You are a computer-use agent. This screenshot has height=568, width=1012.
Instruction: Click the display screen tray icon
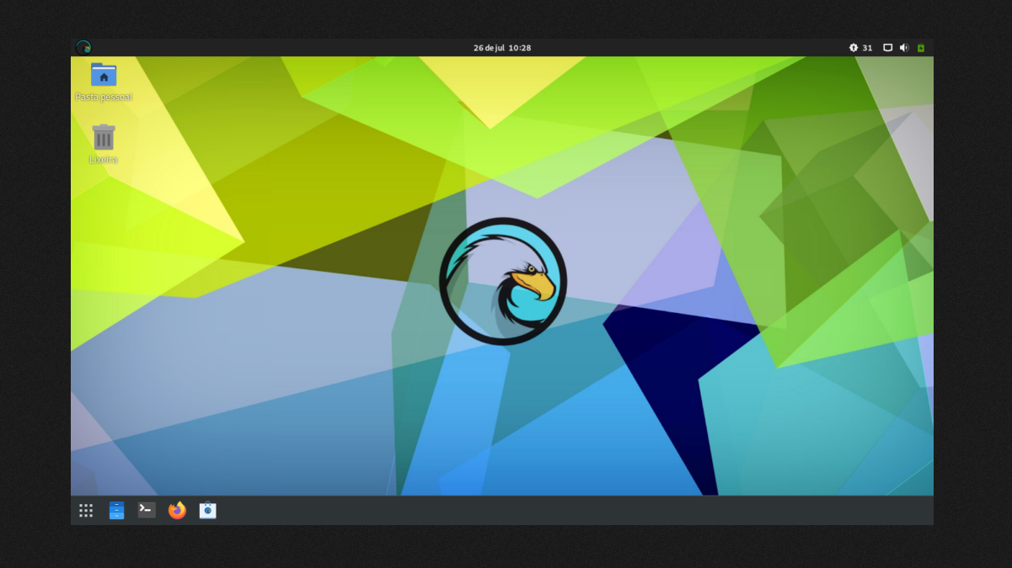tap(887, 48)
